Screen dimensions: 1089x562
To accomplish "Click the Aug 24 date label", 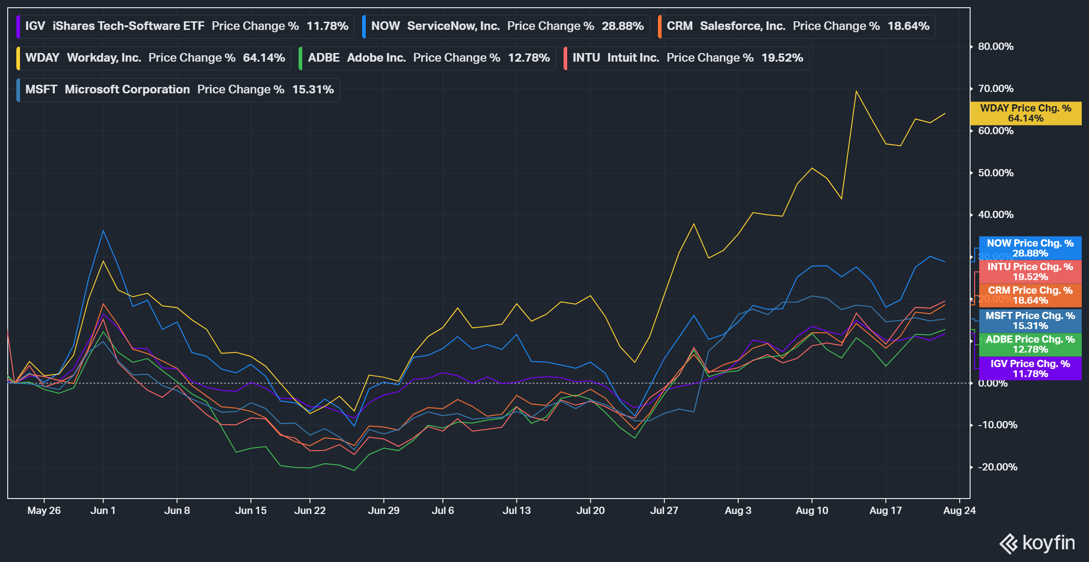I will point(960,511).
